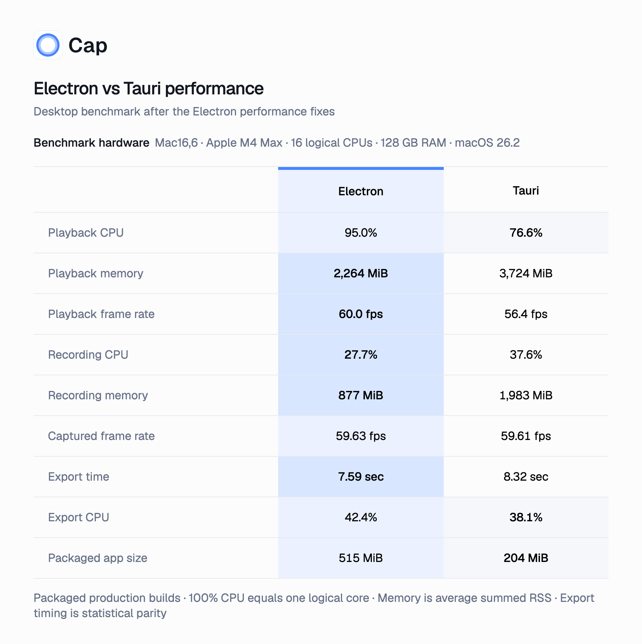642x644 pixels.
Task: Click the Electron playback memory value 2,264 MiB
Action: (361, 273)
